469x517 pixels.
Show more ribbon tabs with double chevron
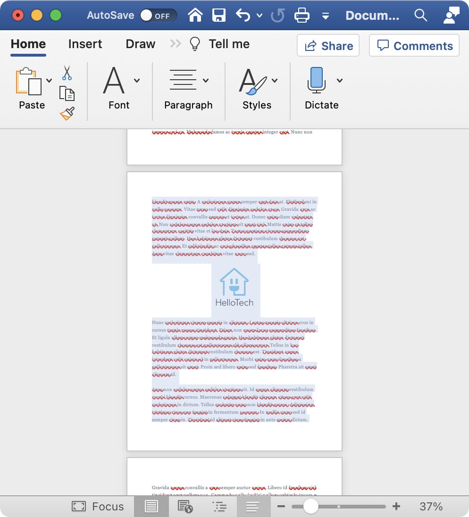[176, 43]
